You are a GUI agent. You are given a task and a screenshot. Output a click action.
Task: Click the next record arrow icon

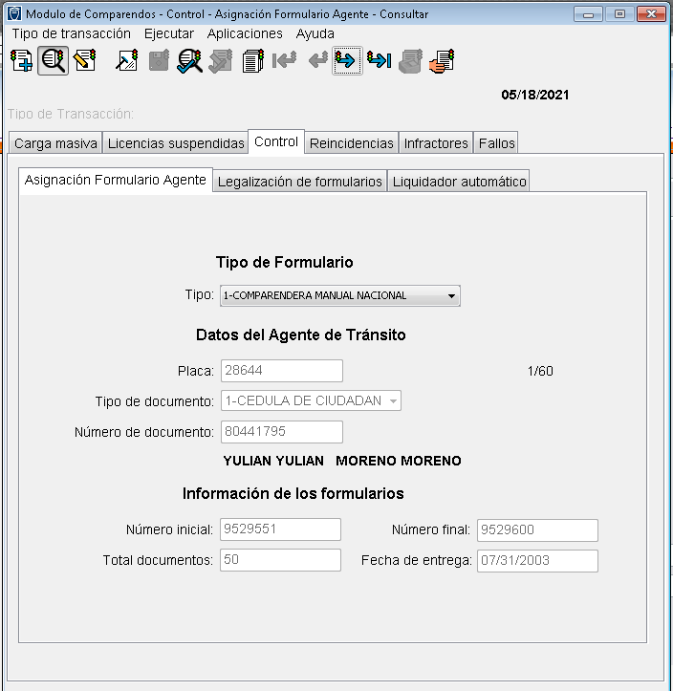click(346, 61)
